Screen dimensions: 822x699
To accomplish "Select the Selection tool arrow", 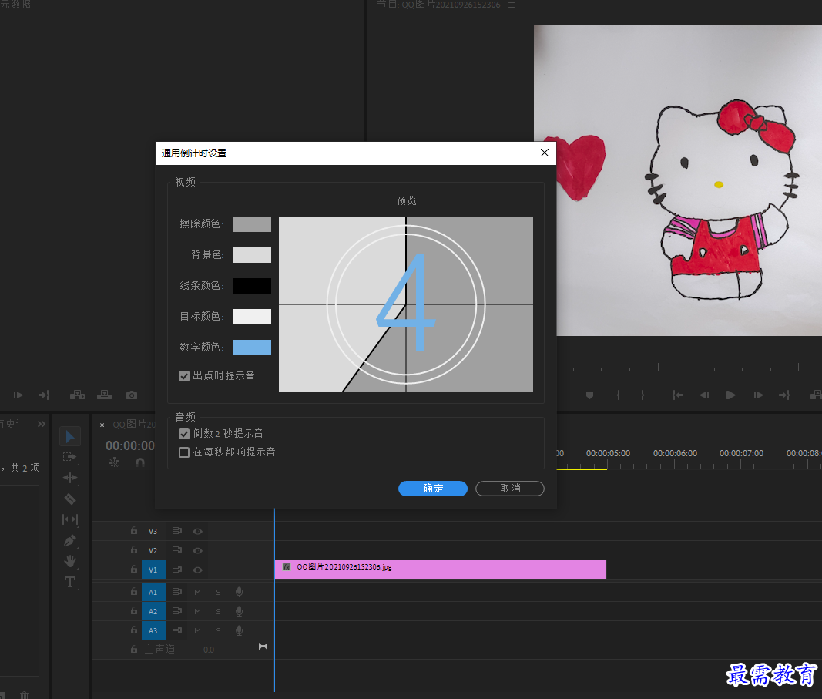I will (70, 436).
